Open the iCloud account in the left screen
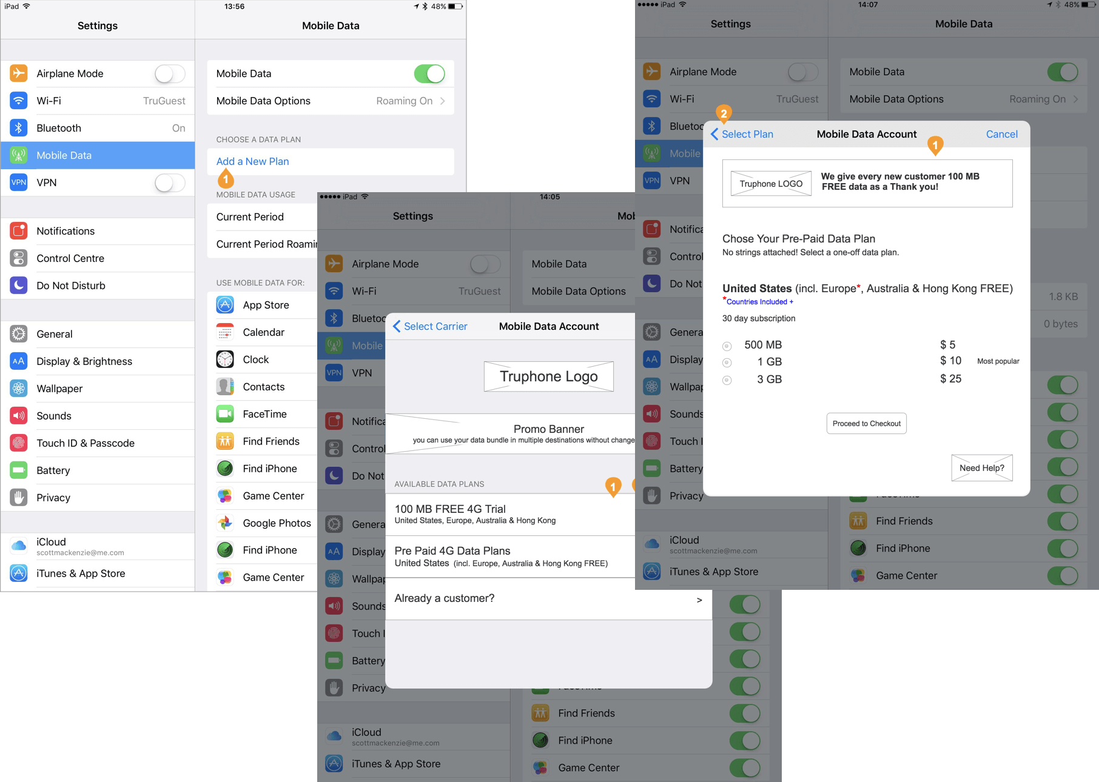Viewport: 1099px width, 782px height. [x=98, y=546]
